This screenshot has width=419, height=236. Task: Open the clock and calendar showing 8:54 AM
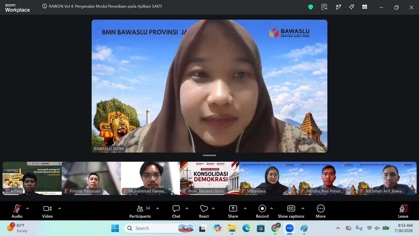[x=404, y=228]
